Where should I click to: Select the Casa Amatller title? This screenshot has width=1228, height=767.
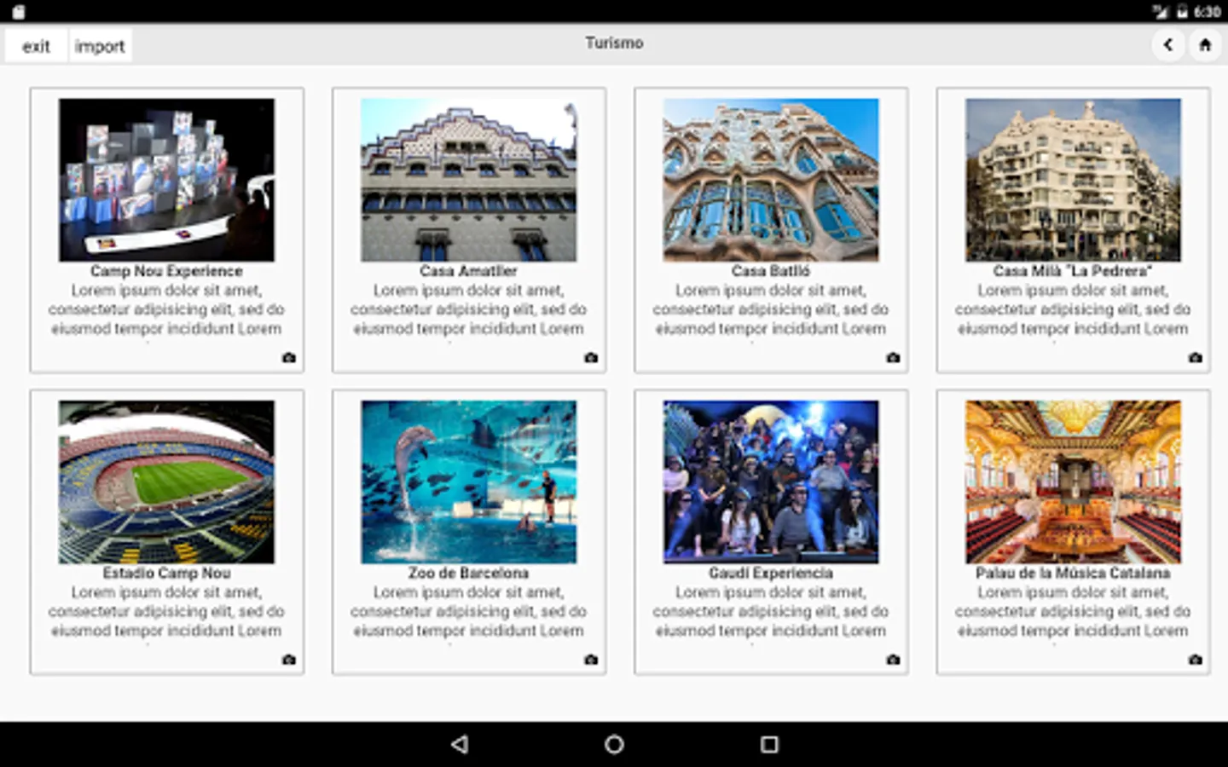[x=468, y=271]
